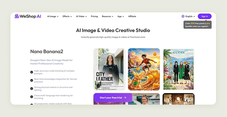
Task: Open the City Leather fashion poster thumbnail
Action: coord(109,69)
